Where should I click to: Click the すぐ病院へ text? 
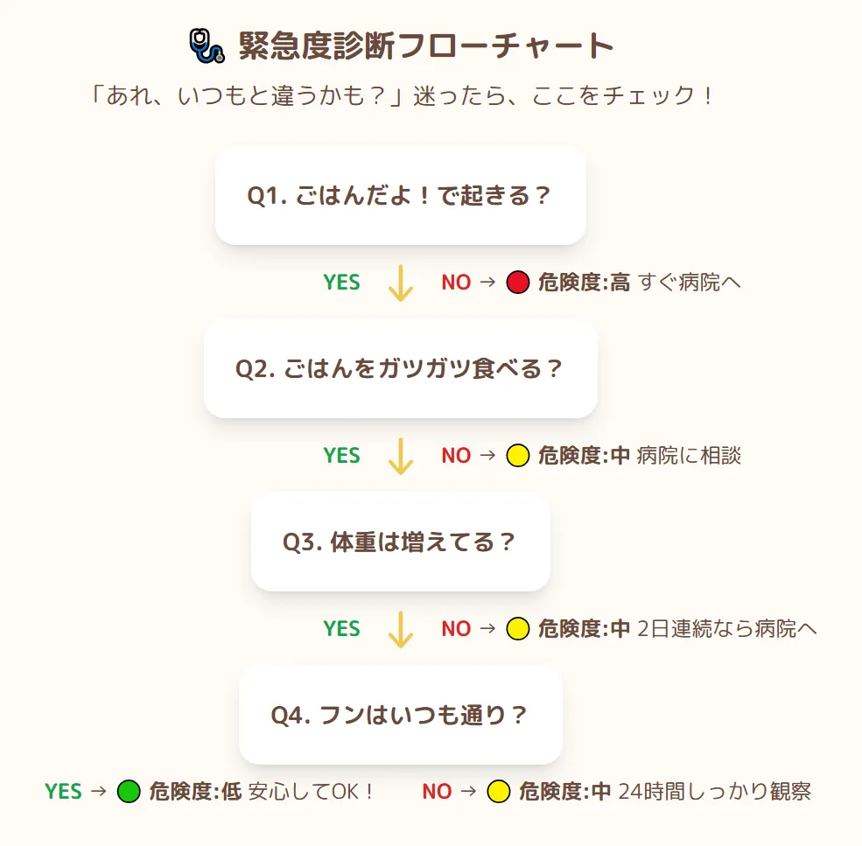[x=690, y=283]
